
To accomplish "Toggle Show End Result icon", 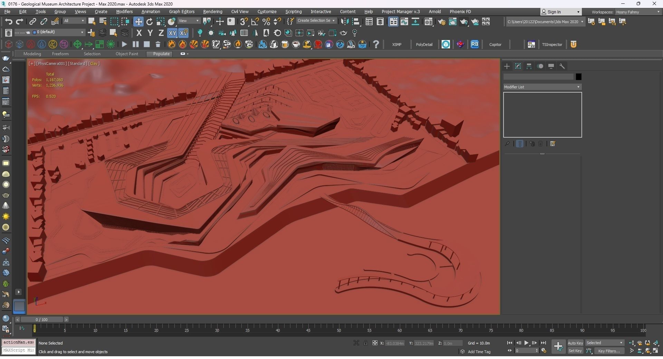I will [520, 144].
